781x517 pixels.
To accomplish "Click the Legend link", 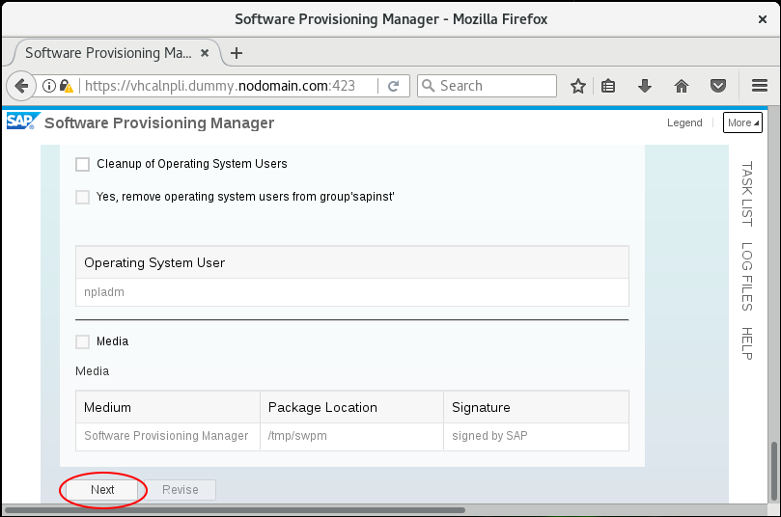I will (684, 122).
